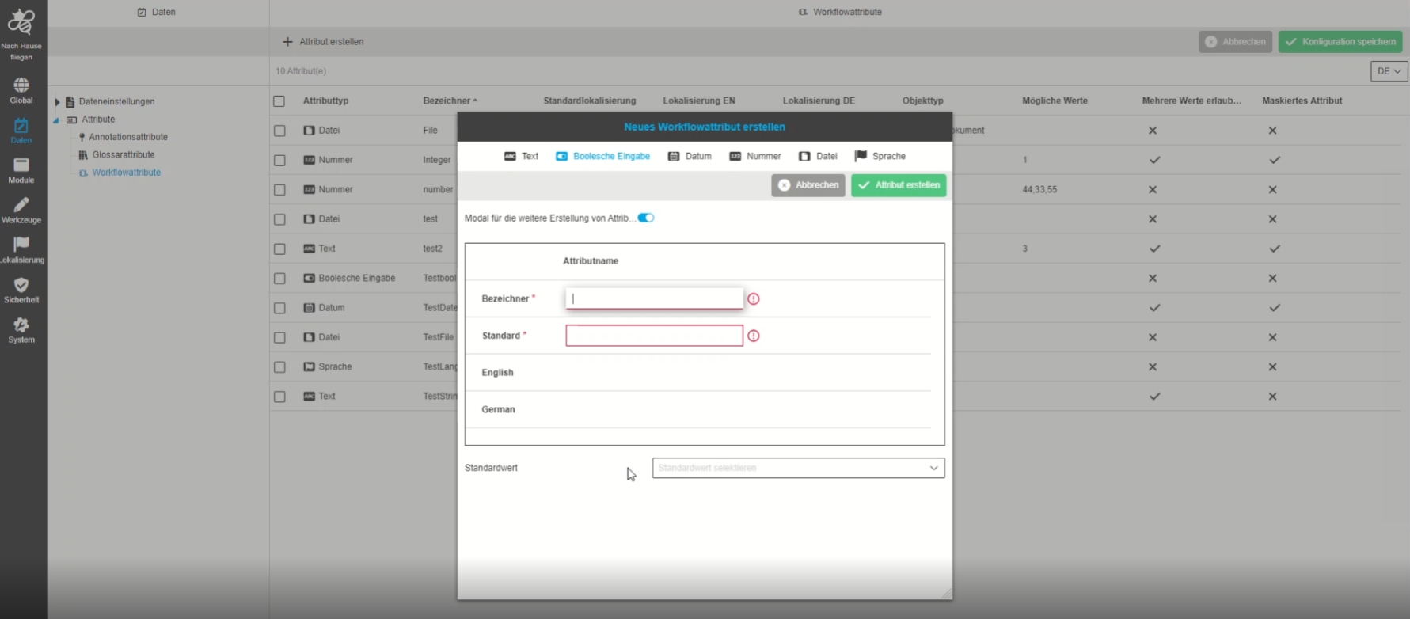The height and width of the screenshot is (619, 1410).
Task: Select the Datum attribute type tab
Action: pyautogui.click(x=690, y=157)
